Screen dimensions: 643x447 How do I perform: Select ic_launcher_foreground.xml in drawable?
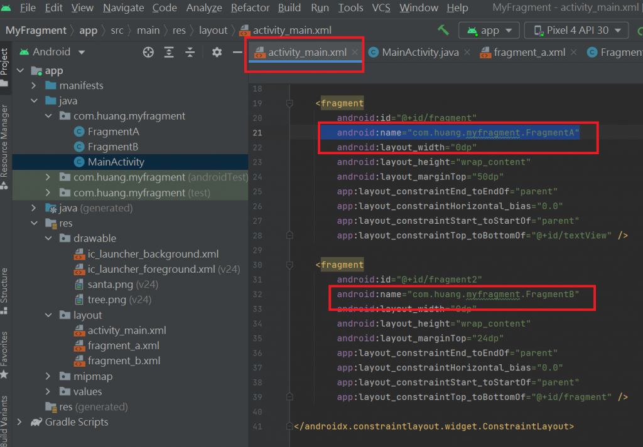[157, 269]
